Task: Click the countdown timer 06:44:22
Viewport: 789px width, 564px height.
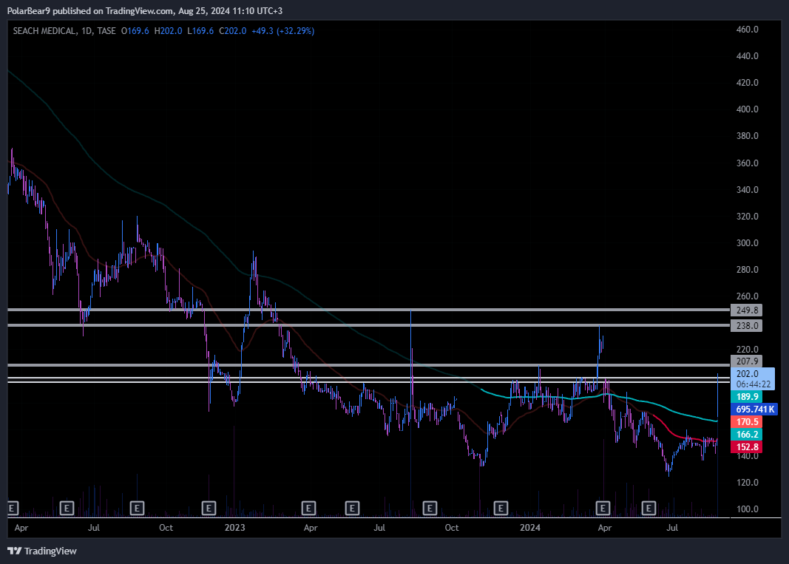Action: click(x=753, y=384)
